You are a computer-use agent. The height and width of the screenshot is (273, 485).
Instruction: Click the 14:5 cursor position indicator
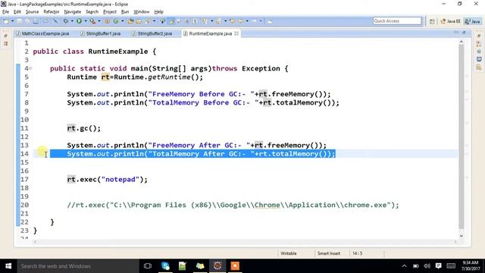click(357, 253)
